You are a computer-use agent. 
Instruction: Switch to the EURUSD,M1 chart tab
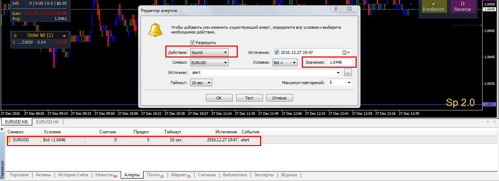tap(16, 122)
